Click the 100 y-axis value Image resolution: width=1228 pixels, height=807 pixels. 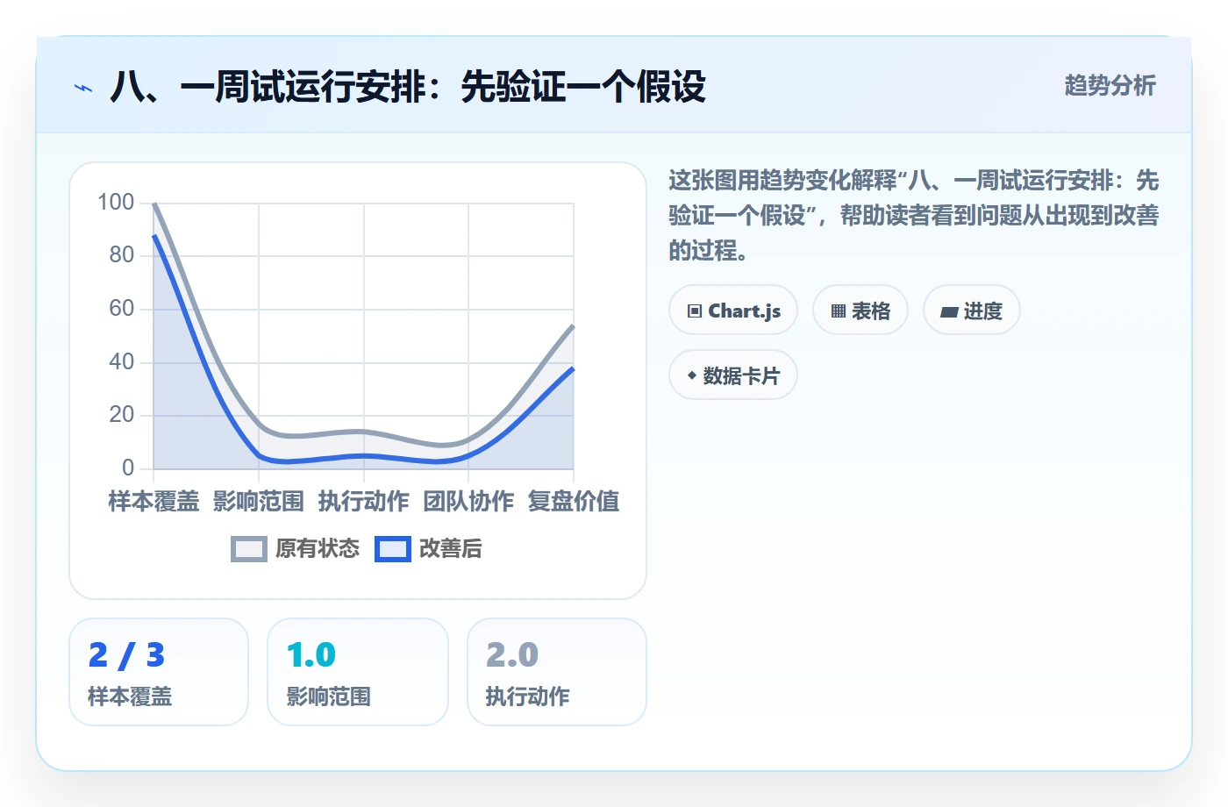[116, 202]
